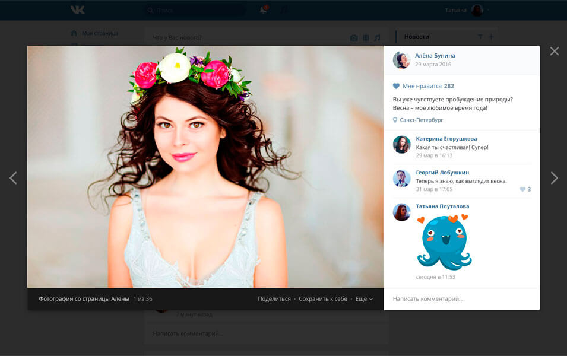Click the home icon beside Моя страница
Screen dimensions: 567x356
(74, 33)
